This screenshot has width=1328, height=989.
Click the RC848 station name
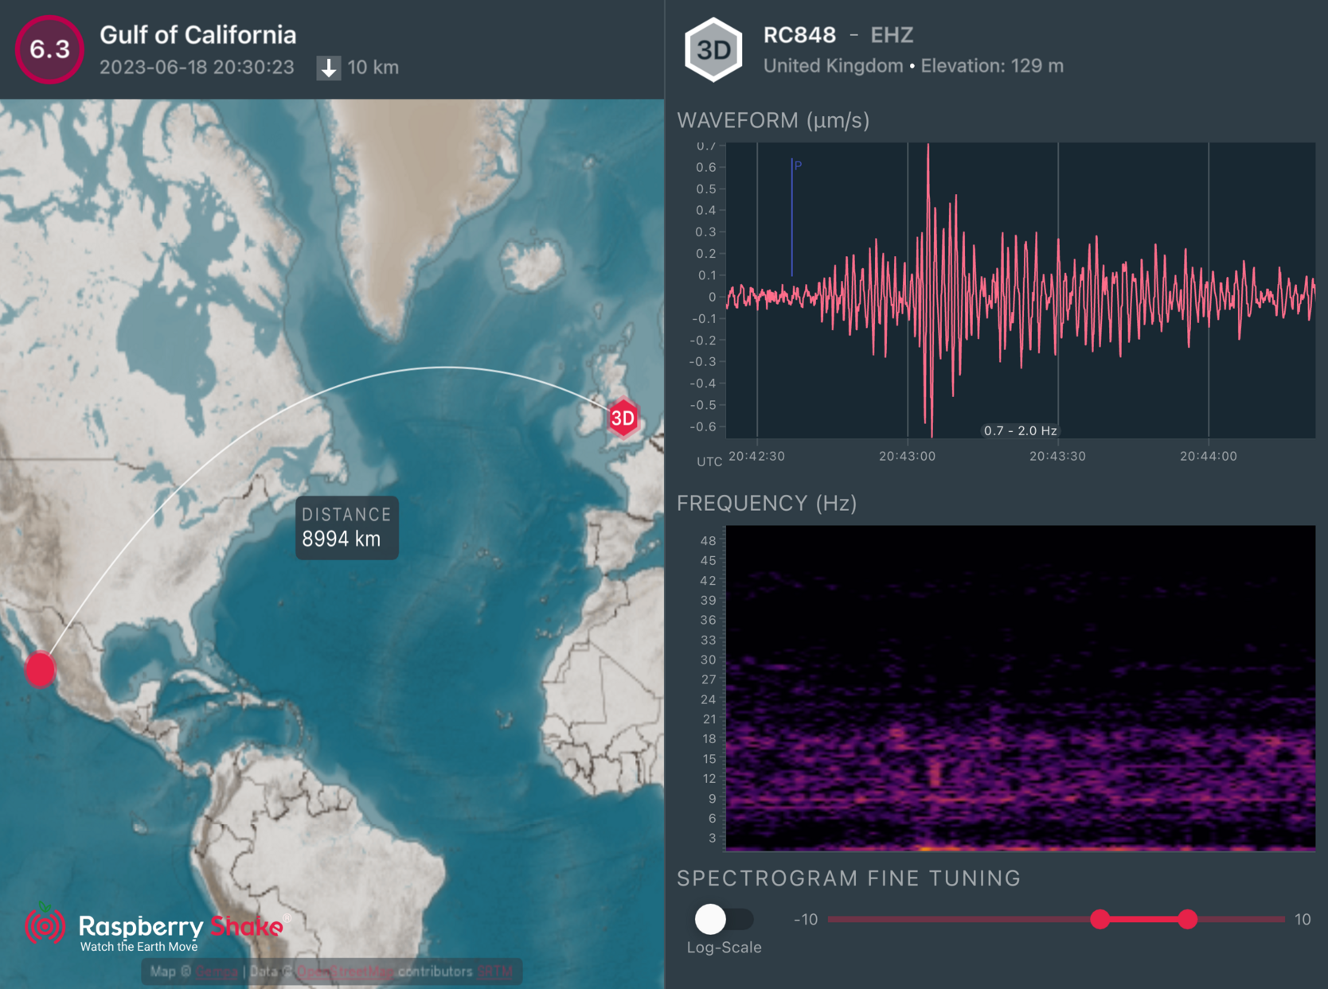pos(799,35)
